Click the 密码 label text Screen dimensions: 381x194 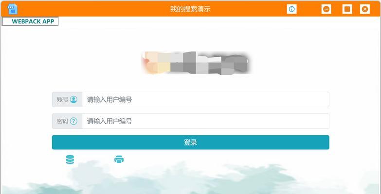click(63, 121)
